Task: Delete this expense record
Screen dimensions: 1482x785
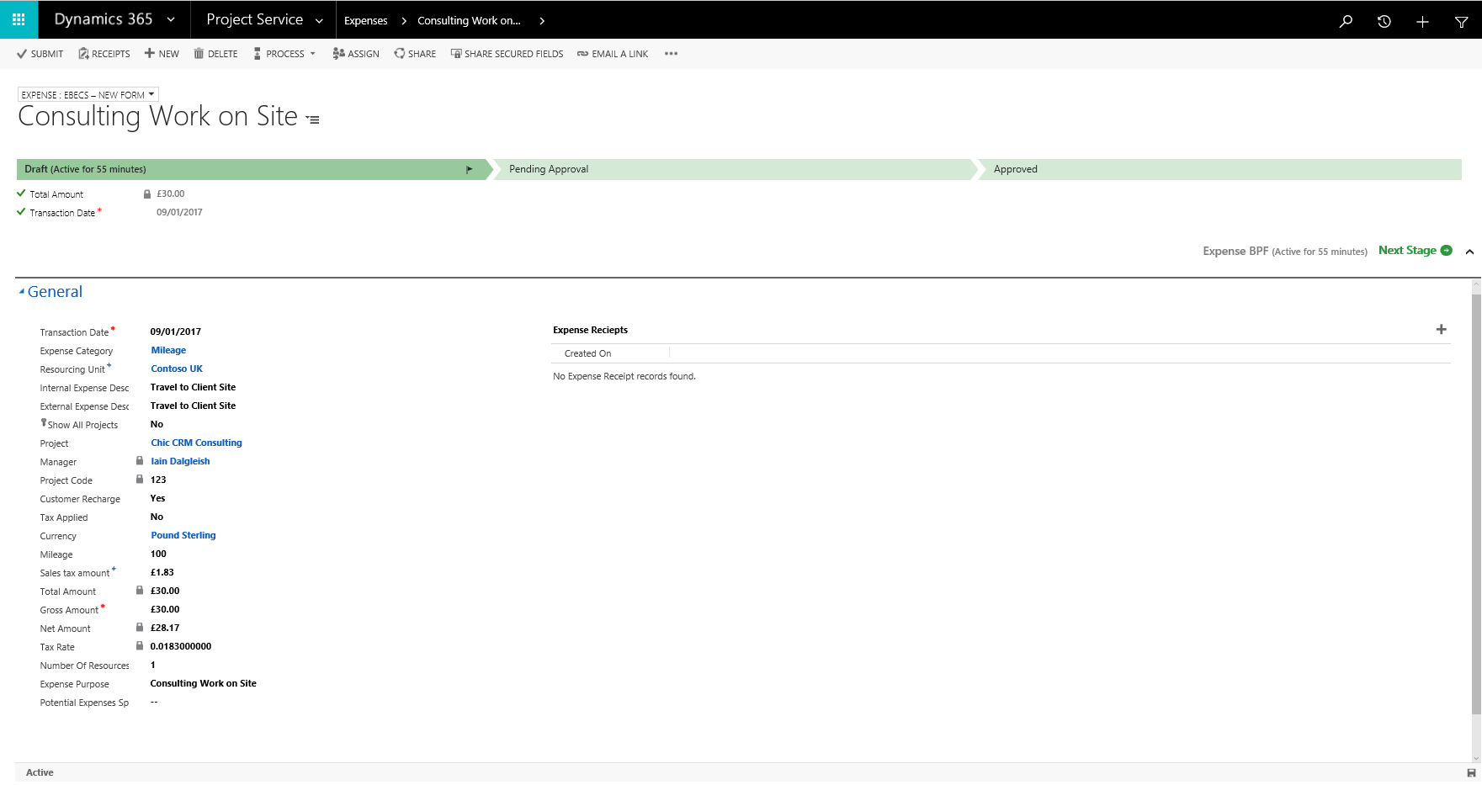Action: (216, 54)
